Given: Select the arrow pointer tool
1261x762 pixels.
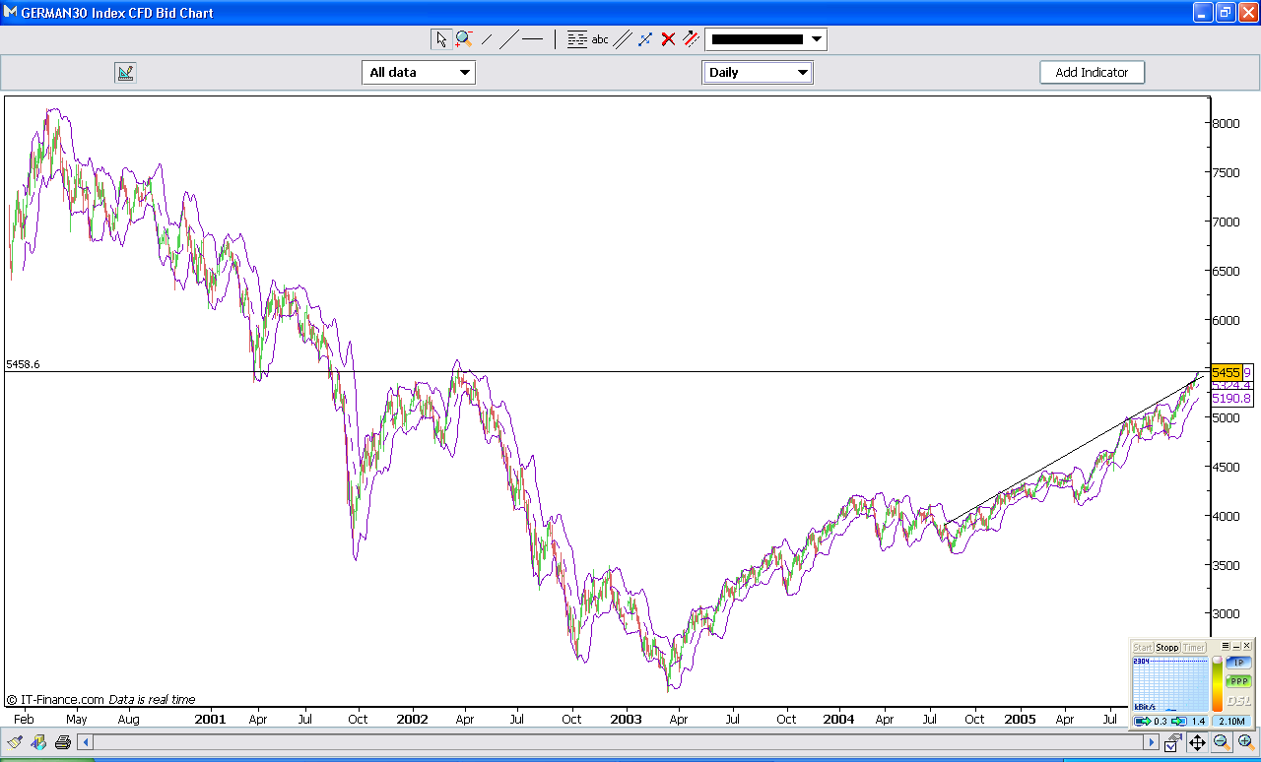Looking at the screenshot, I should [x=440, y=39].
